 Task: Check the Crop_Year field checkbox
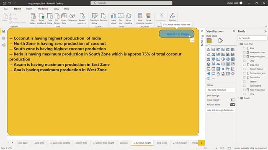(x=244, y=65)
